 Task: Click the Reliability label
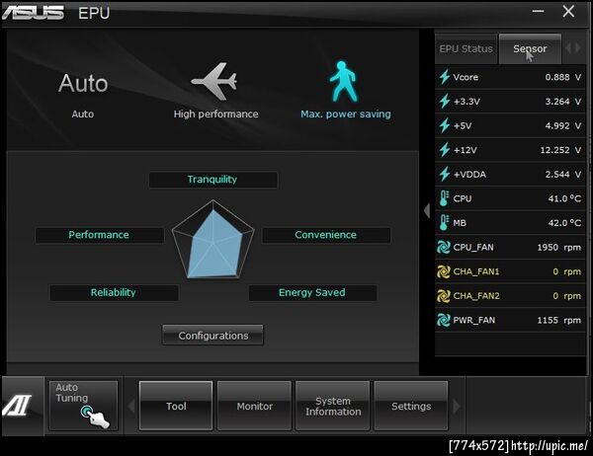point(114,292)
